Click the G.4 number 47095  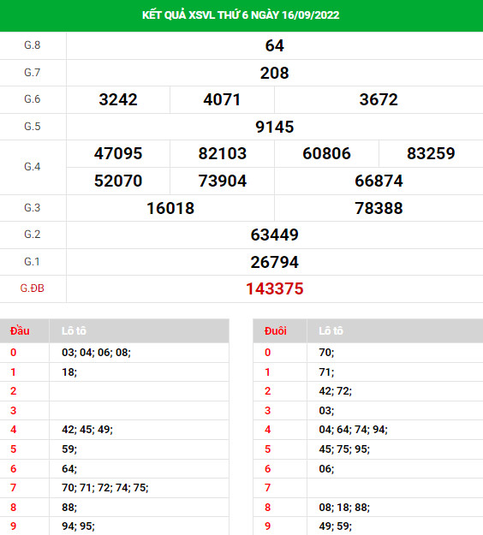pos(118,153)
